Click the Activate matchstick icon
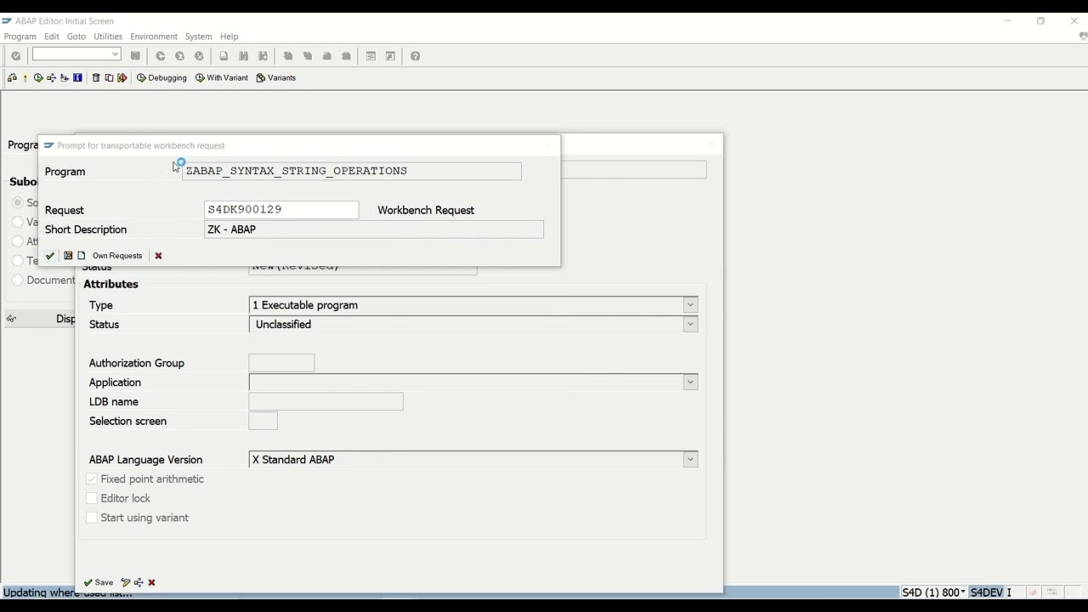1088x612 pixels. tap(25, 77)
